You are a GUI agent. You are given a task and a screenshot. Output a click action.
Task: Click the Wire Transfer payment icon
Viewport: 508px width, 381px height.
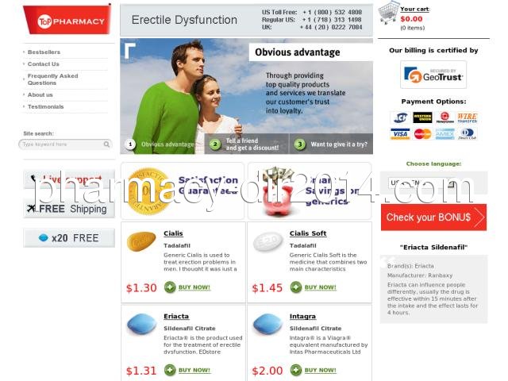[x=467, y=117]
